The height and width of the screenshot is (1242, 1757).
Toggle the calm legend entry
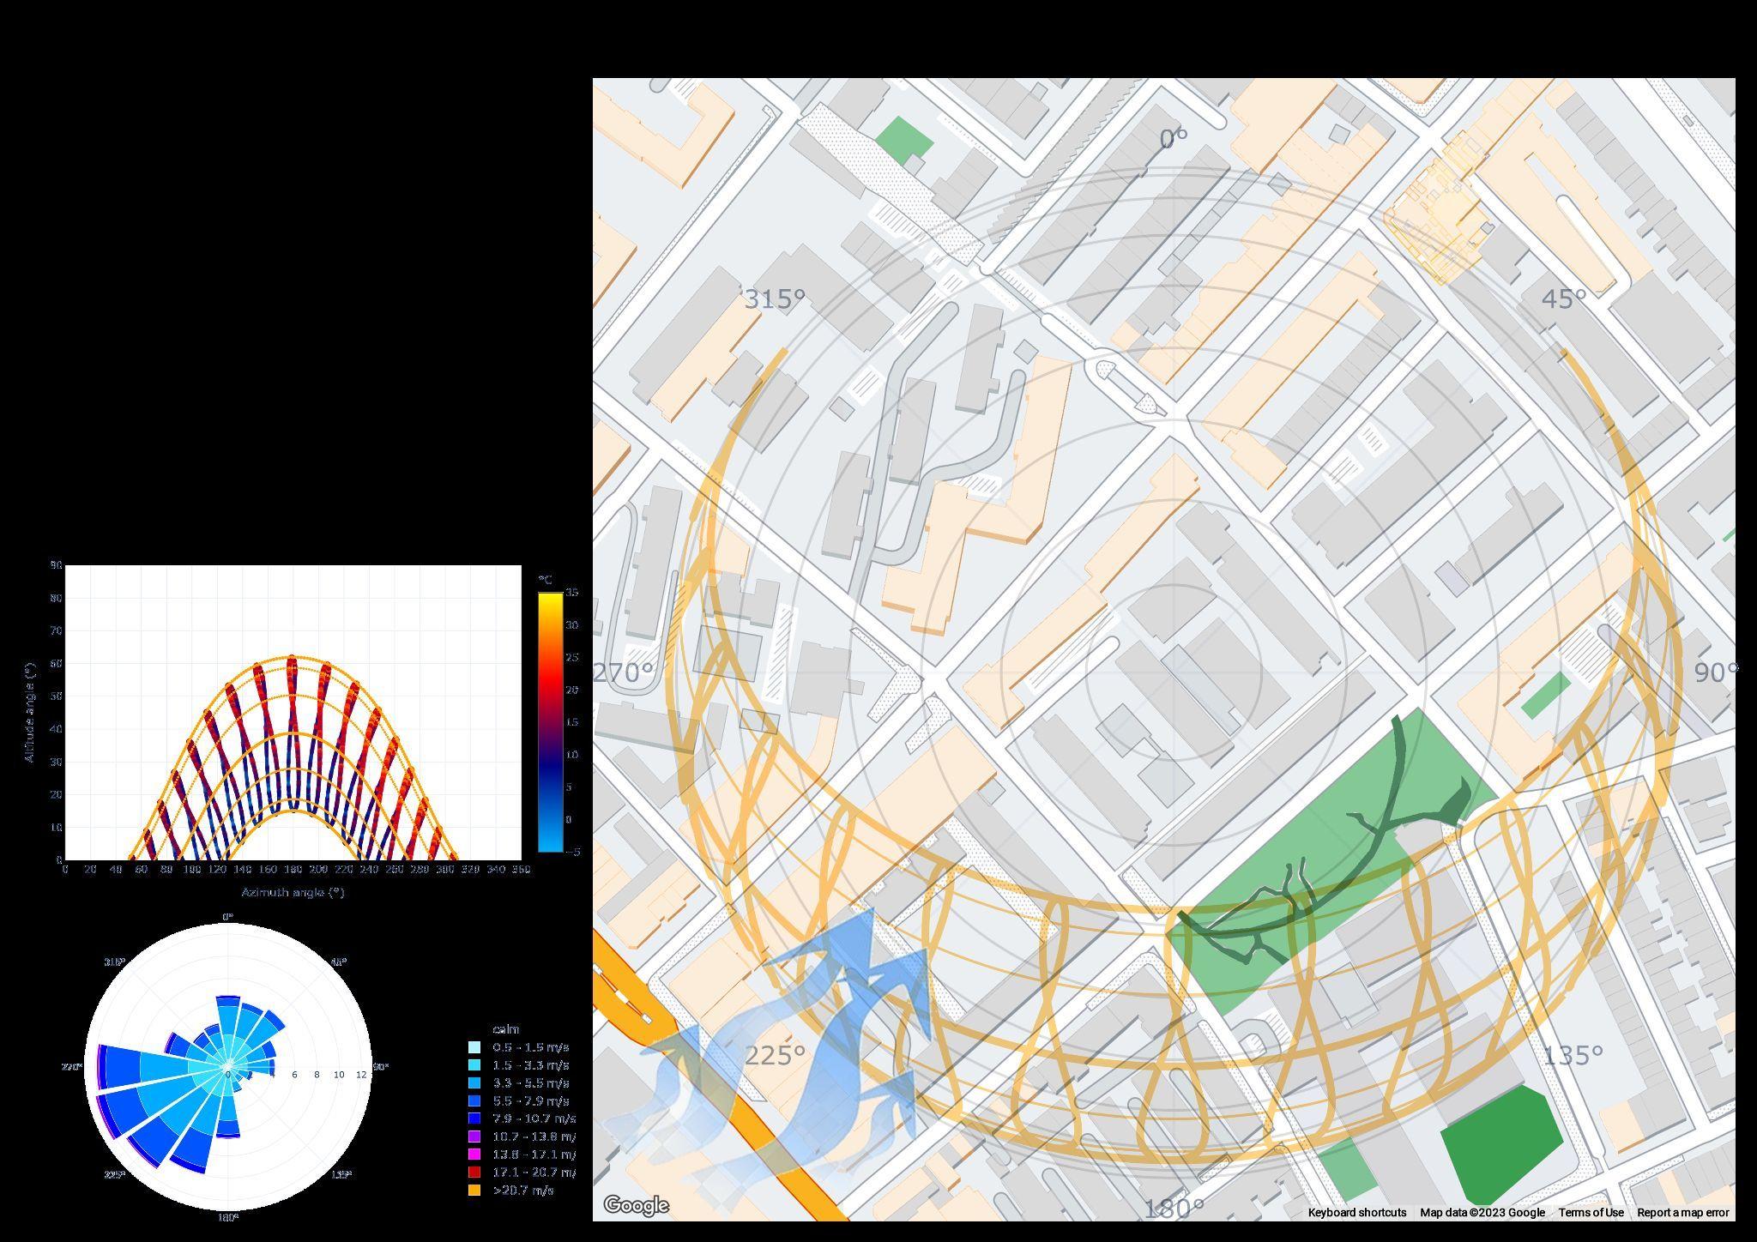click(505, 1029)
